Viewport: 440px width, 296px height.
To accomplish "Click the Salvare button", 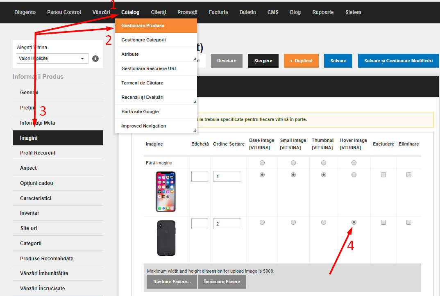I will 338,61.
